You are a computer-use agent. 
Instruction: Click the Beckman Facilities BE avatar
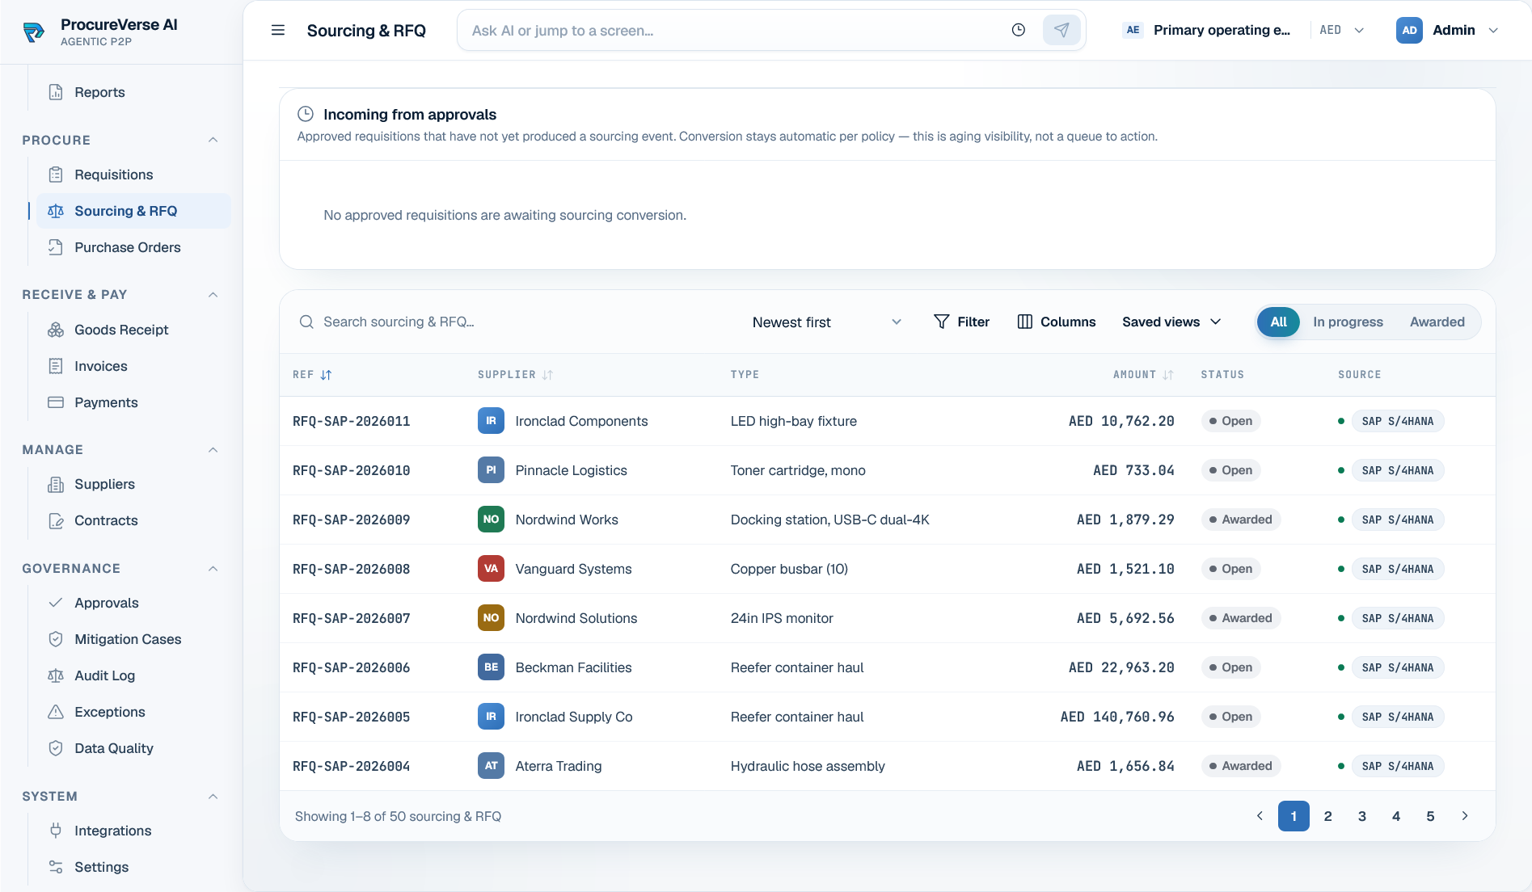(491, 667)
